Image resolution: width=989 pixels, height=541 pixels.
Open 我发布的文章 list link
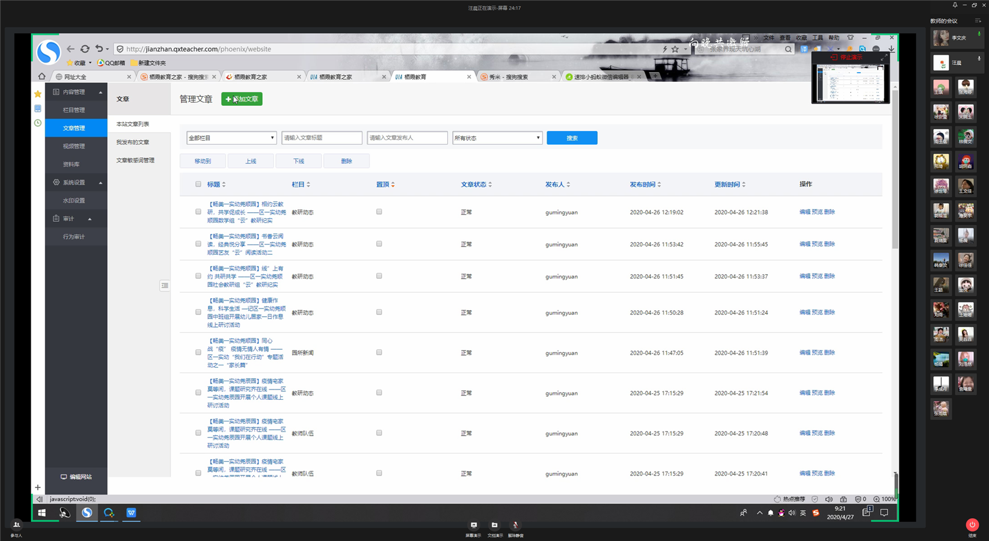(x=133, y=142)
